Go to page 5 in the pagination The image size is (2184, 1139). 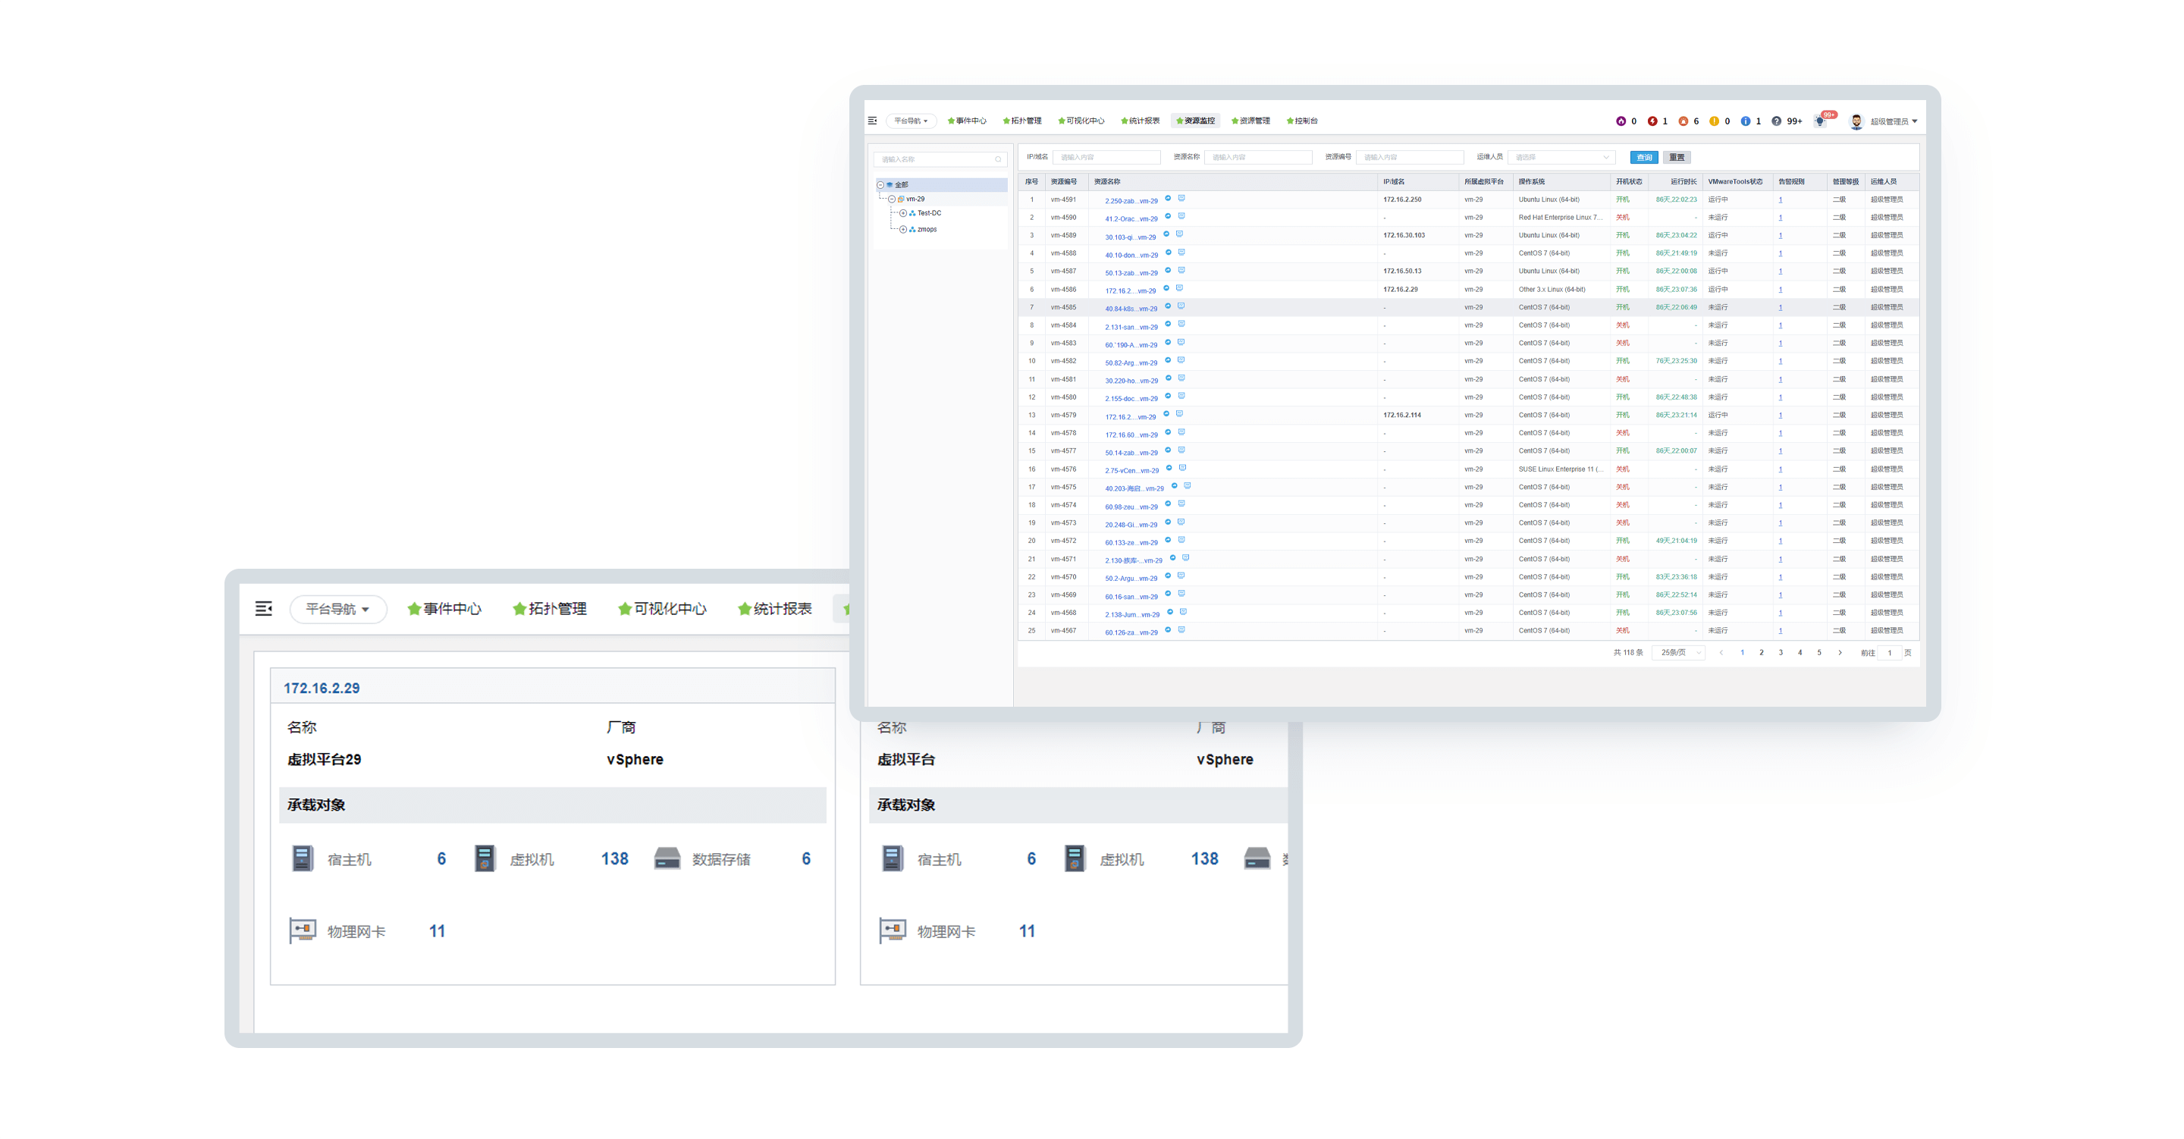pos(1818,653)
